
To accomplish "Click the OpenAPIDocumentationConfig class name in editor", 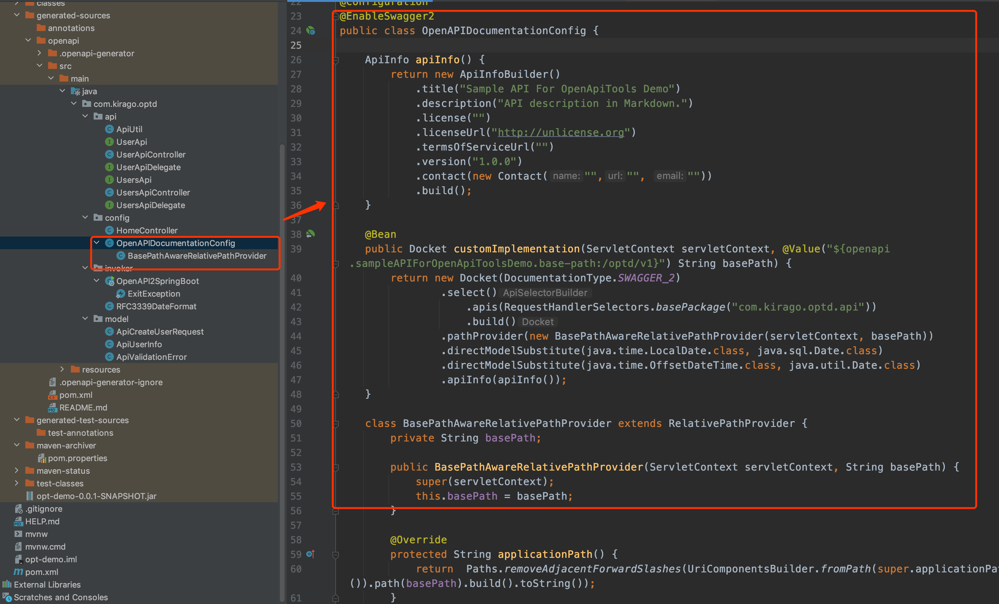I will tap(504, 31).
